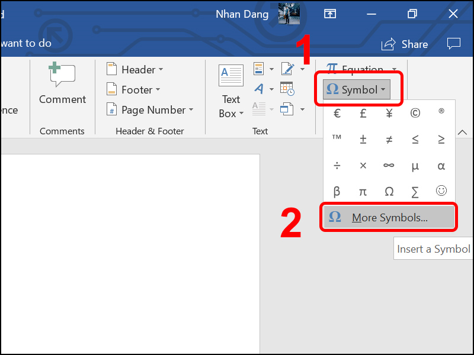
Task: Click the ribbon display options icon
Action: tap(329, 14)
